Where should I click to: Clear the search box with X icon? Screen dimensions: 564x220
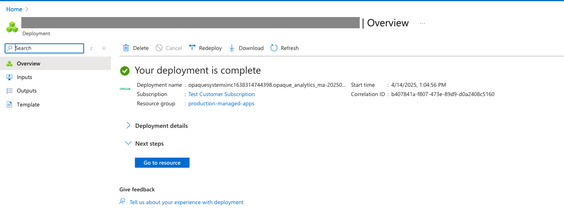[x=91, y=48]
